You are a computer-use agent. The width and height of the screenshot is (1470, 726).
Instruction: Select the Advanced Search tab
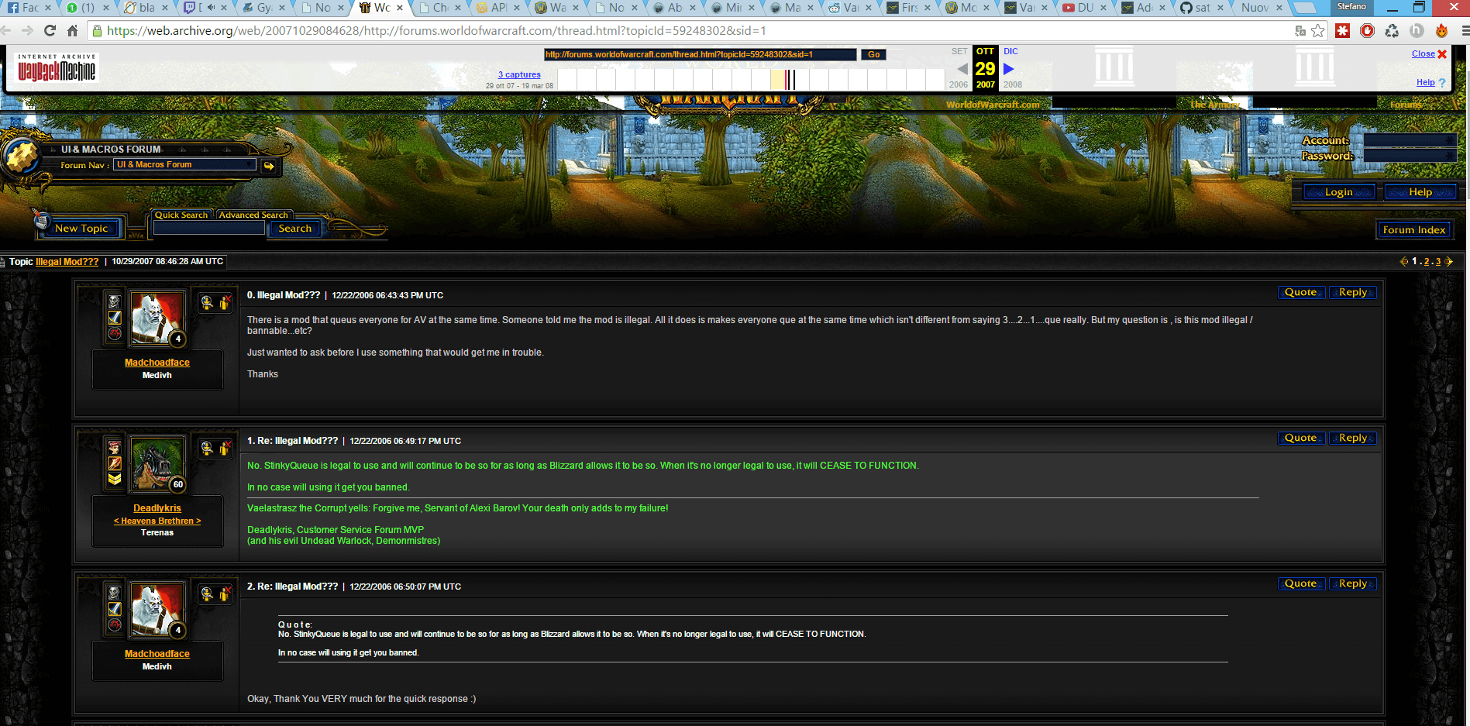253,215
